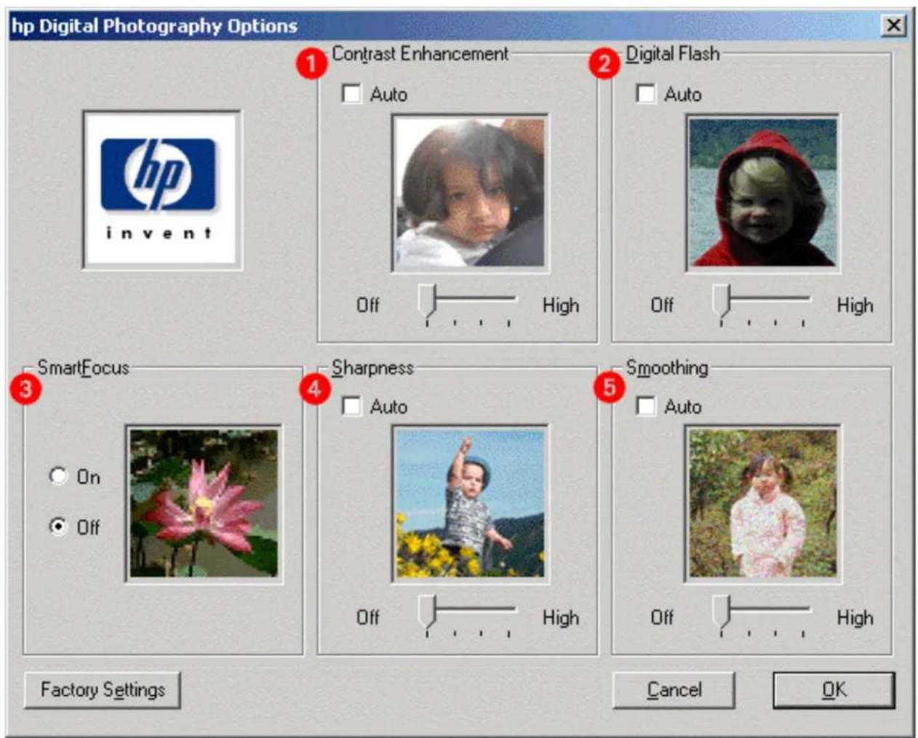Click the Smoothing group title
Screen dimensions: 918x738
667,368
